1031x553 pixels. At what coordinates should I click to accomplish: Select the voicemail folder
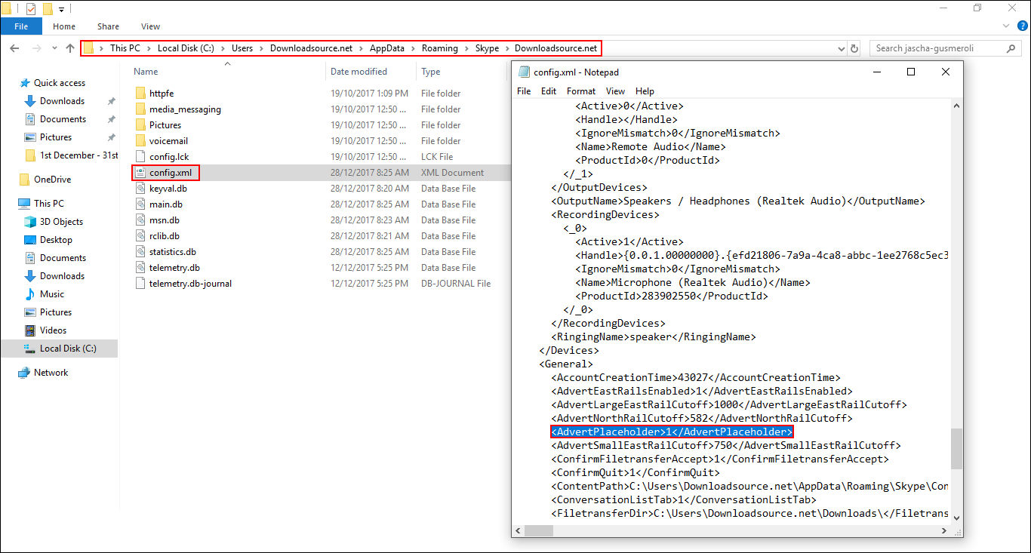coord(168,141)
